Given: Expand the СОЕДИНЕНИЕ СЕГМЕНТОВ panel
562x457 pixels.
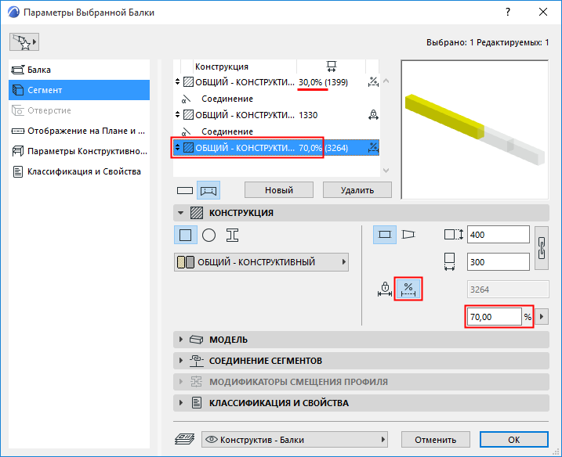Looking at the screenshot, I should [x=361, y=361].
